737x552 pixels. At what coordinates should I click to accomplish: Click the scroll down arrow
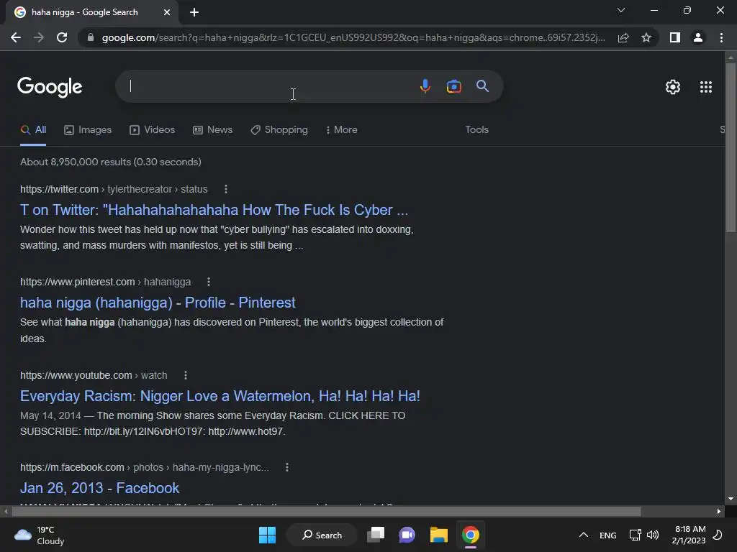tap(731, 499)
